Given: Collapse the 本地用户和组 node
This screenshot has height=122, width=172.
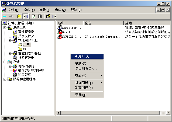Looking at the screenshot, I should 10,40.
